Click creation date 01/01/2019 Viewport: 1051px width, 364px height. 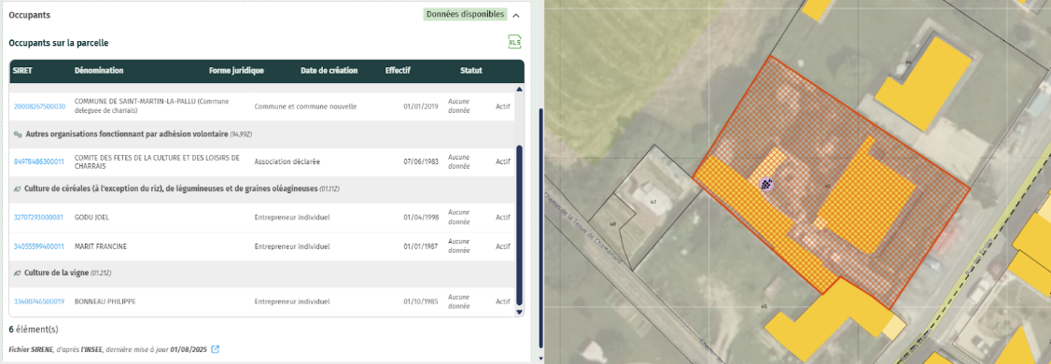pyautogui.click(x=420, y=106)
